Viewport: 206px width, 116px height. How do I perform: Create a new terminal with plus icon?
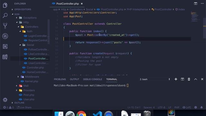tap(176, 79)
